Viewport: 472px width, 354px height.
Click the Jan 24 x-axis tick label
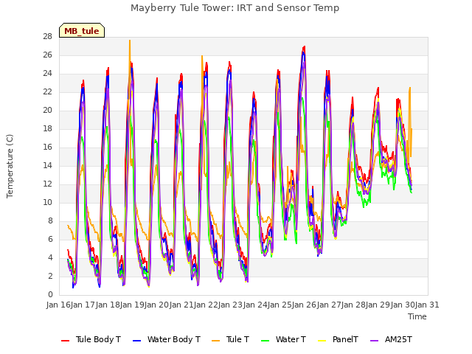pyautogui.click(x=255, y=305)
